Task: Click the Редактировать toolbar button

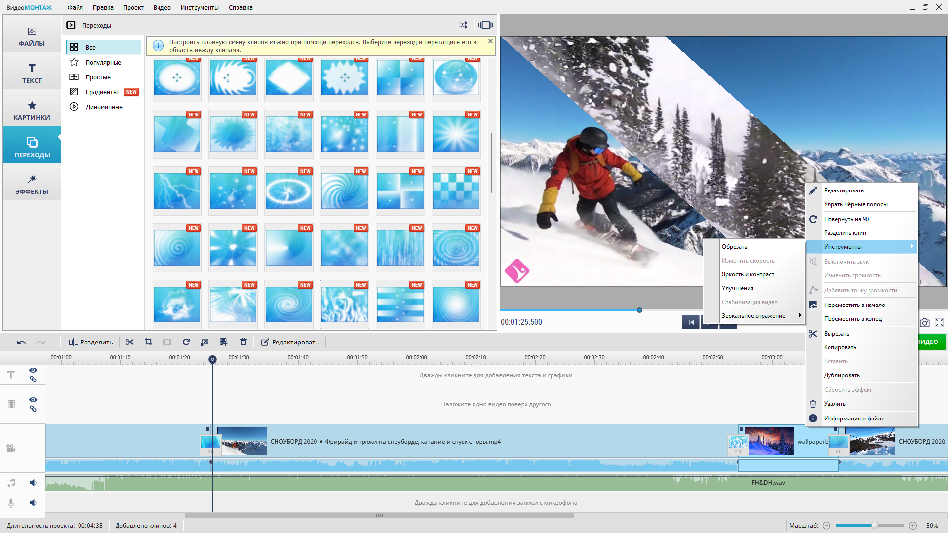Action: pyautogui.click(x=290, y=342)
